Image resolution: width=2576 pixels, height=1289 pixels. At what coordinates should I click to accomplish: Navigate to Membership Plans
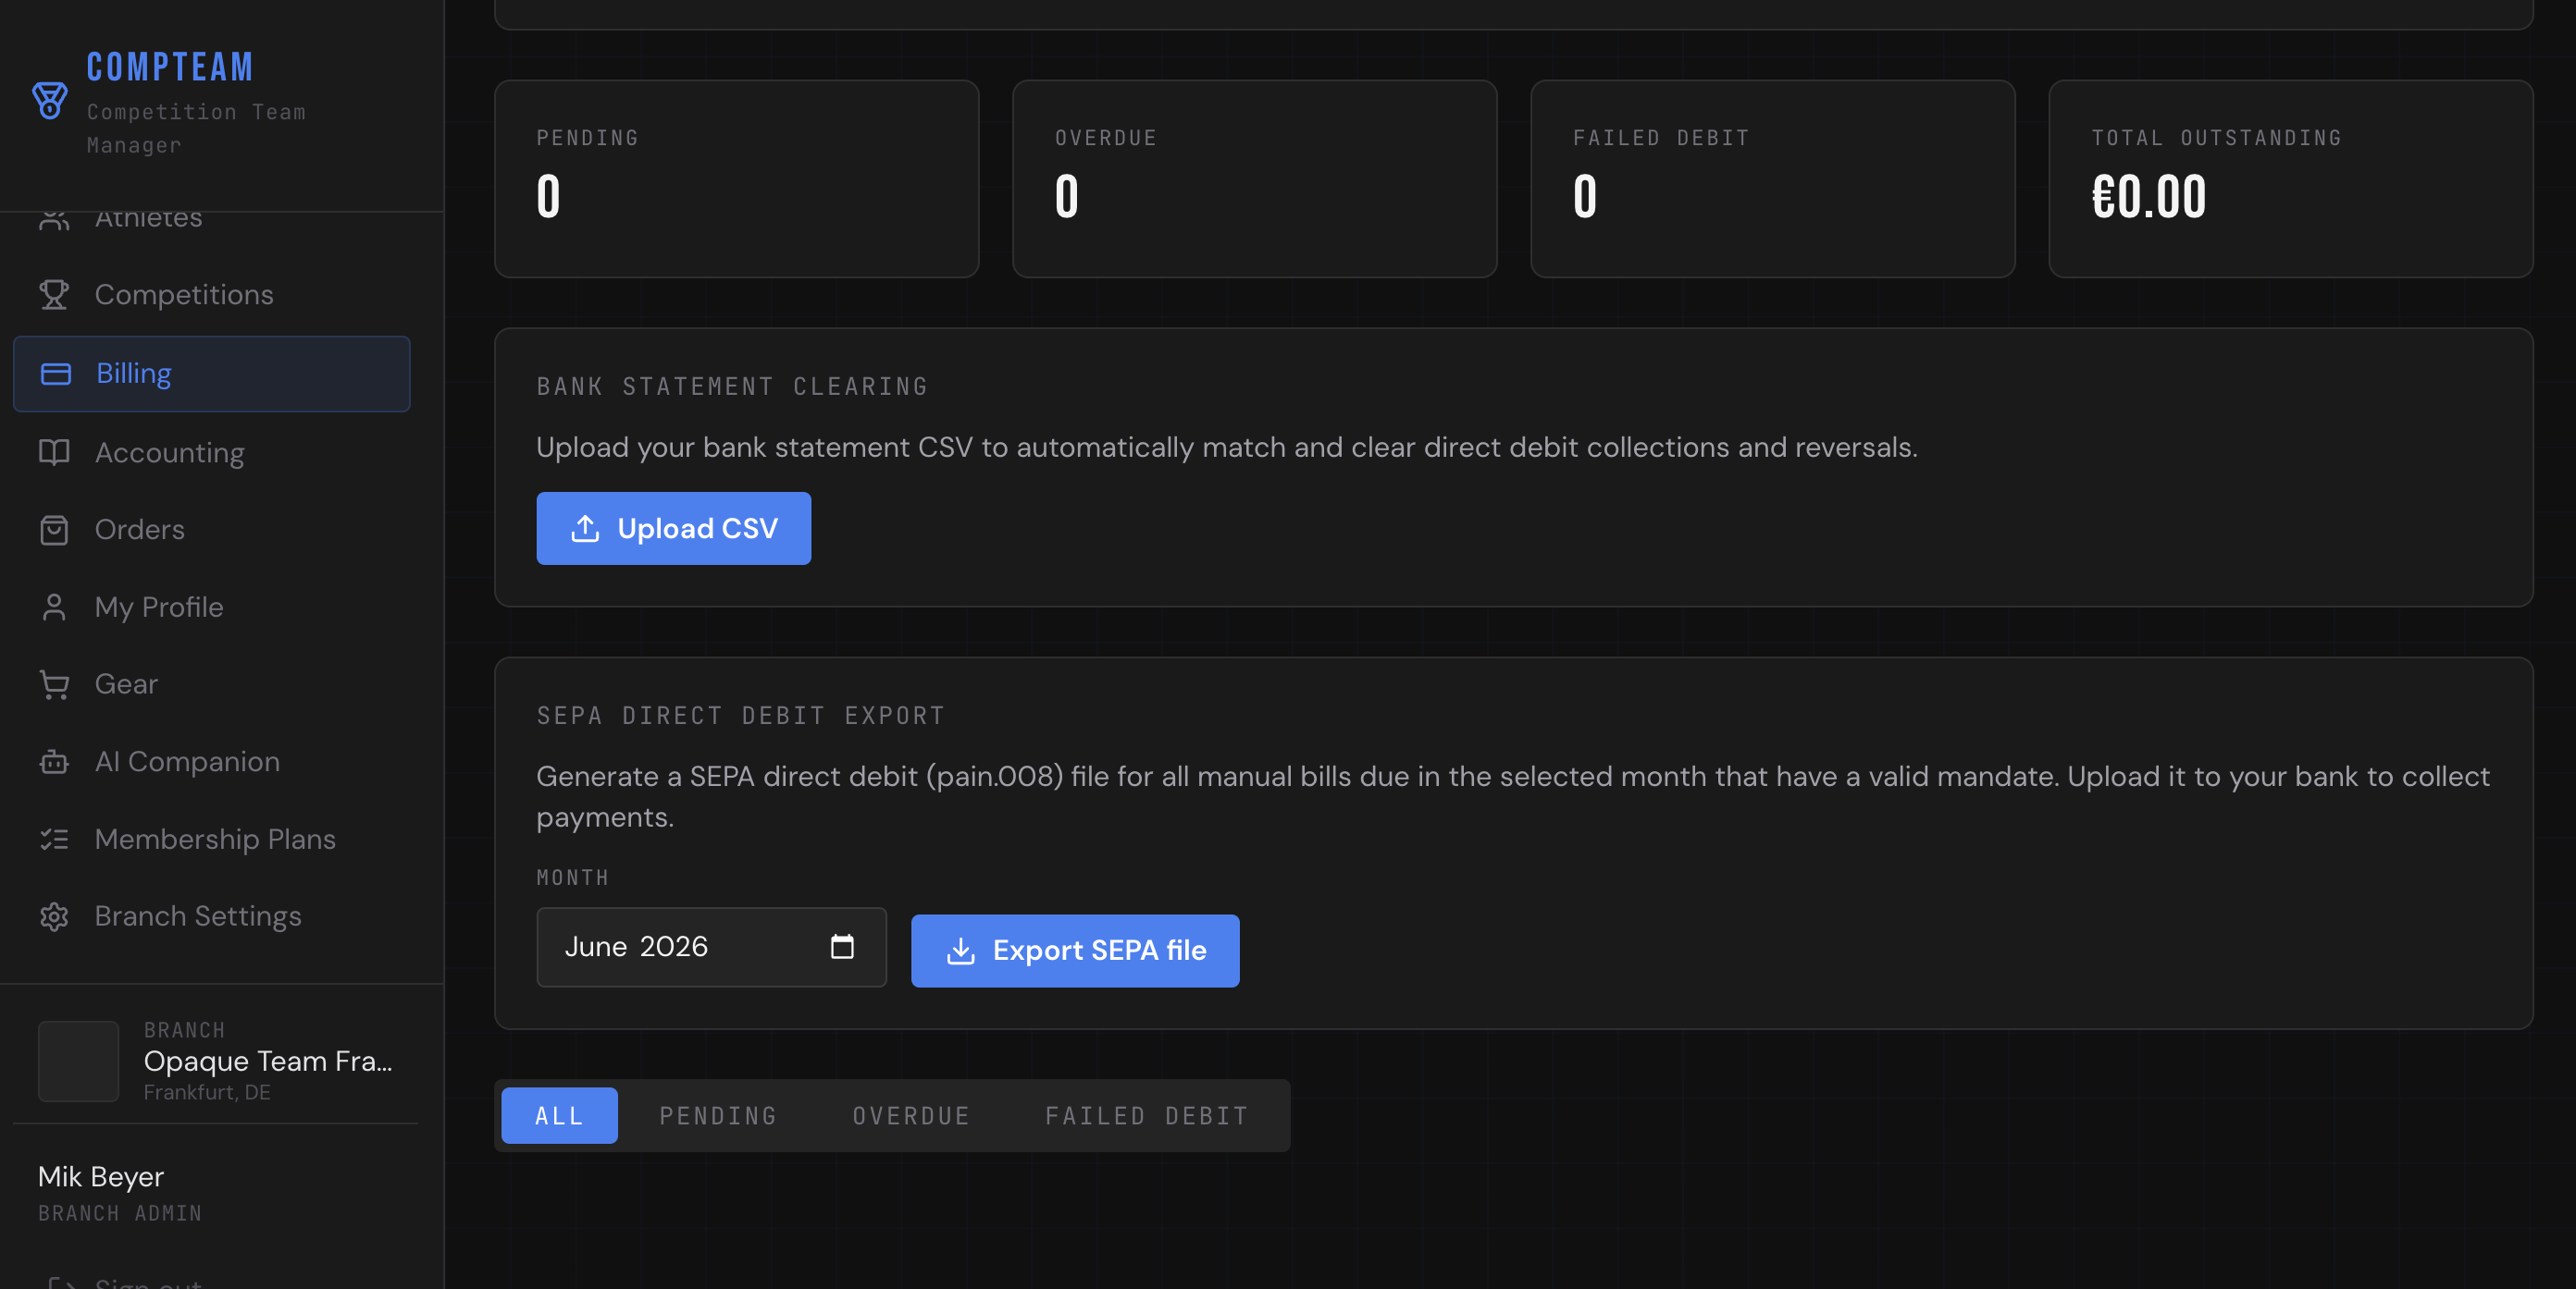point(212,840)
